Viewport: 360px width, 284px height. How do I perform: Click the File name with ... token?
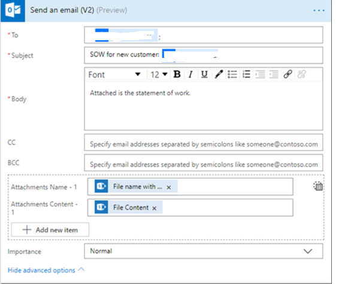pyautogui.click(x=136, y=187)
